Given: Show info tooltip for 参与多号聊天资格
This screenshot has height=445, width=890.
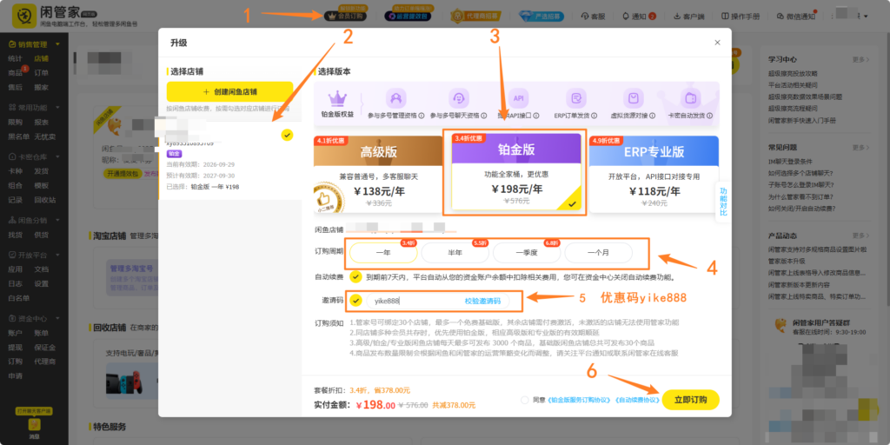Looking at the screenshot, I should pos(484,116).
